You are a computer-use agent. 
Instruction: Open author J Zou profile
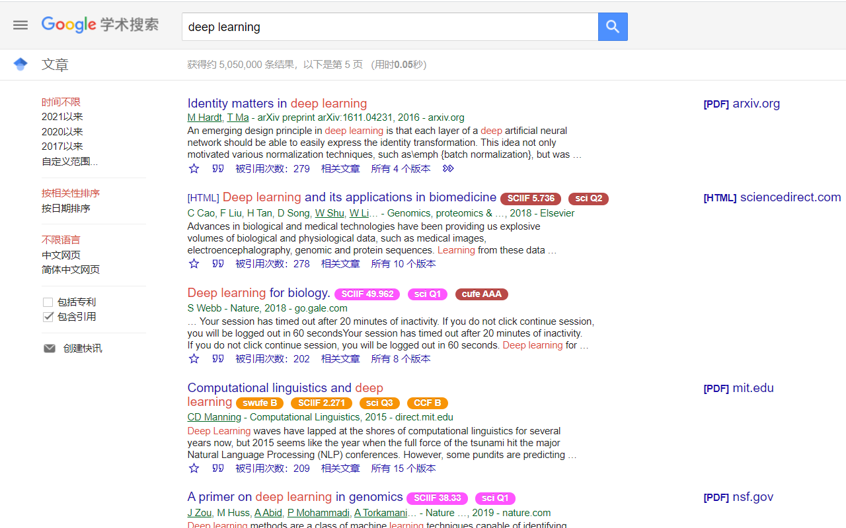(x=200, y=513)
